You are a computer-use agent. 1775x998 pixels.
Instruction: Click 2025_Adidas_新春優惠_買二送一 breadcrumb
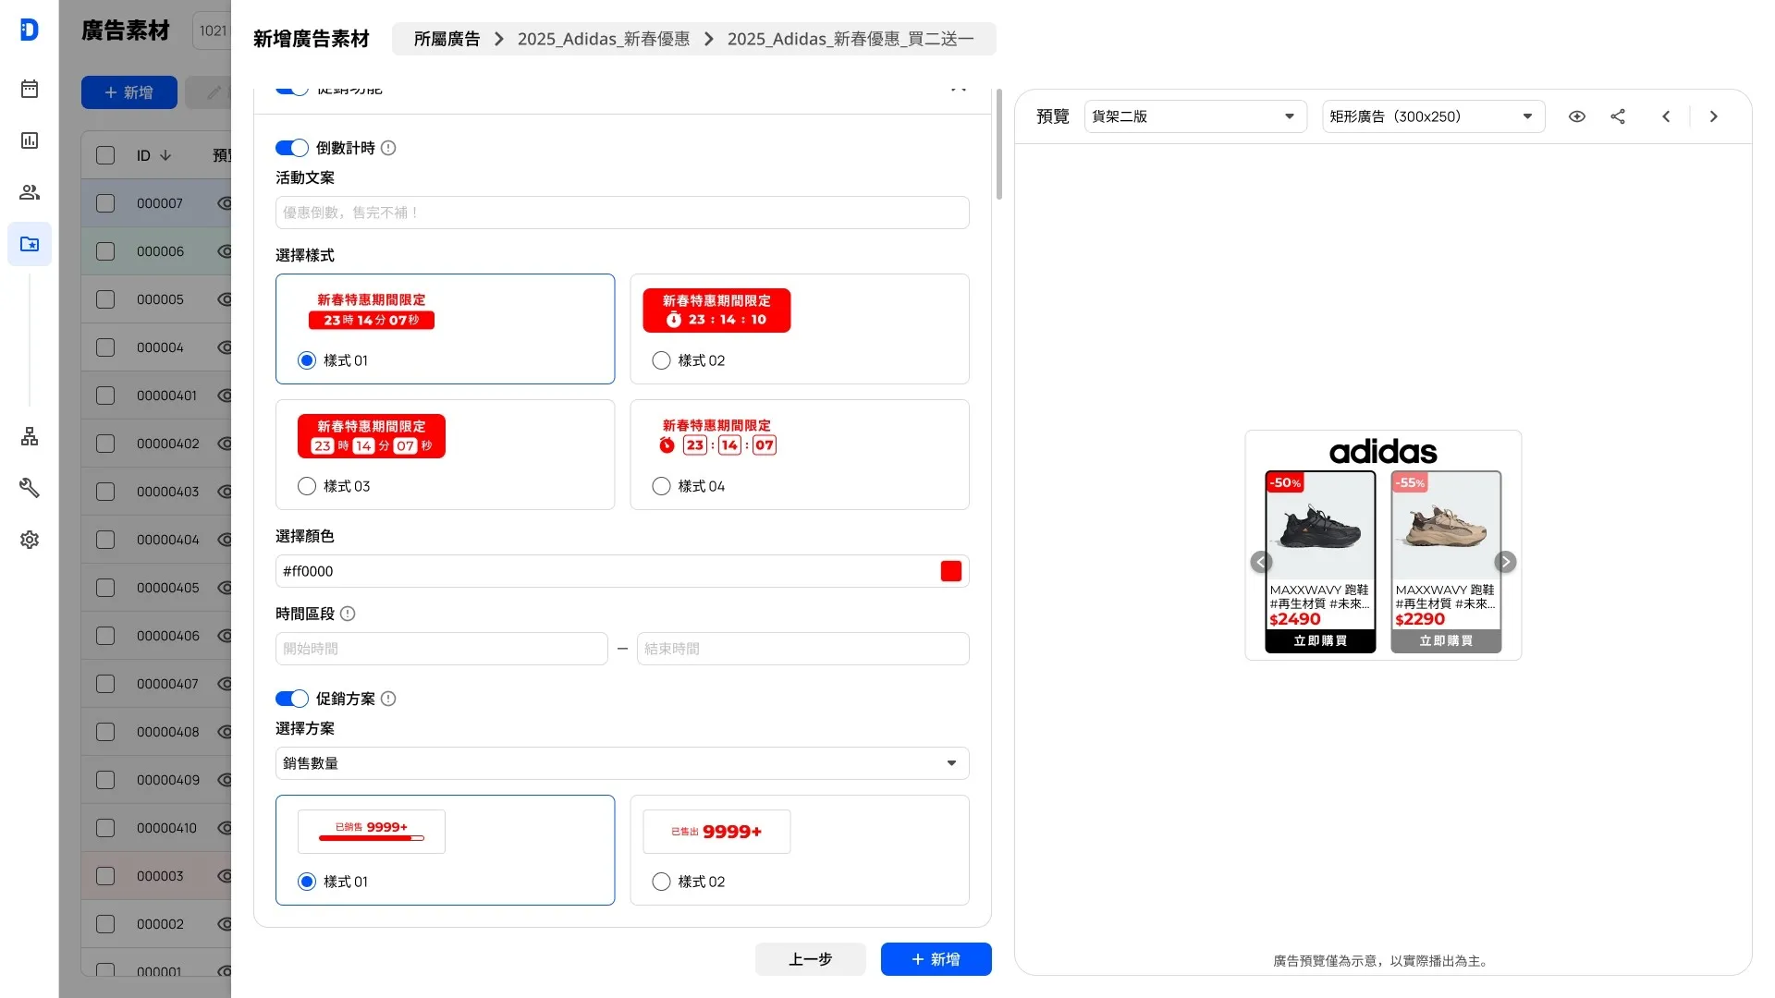851,39
